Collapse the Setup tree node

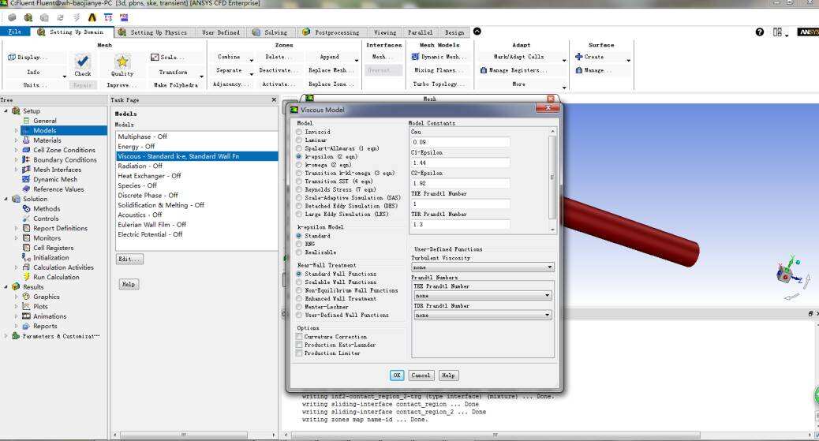[6, 110]
